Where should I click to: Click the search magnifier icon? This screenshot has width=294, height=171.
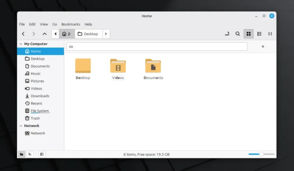tap(238, 34)
